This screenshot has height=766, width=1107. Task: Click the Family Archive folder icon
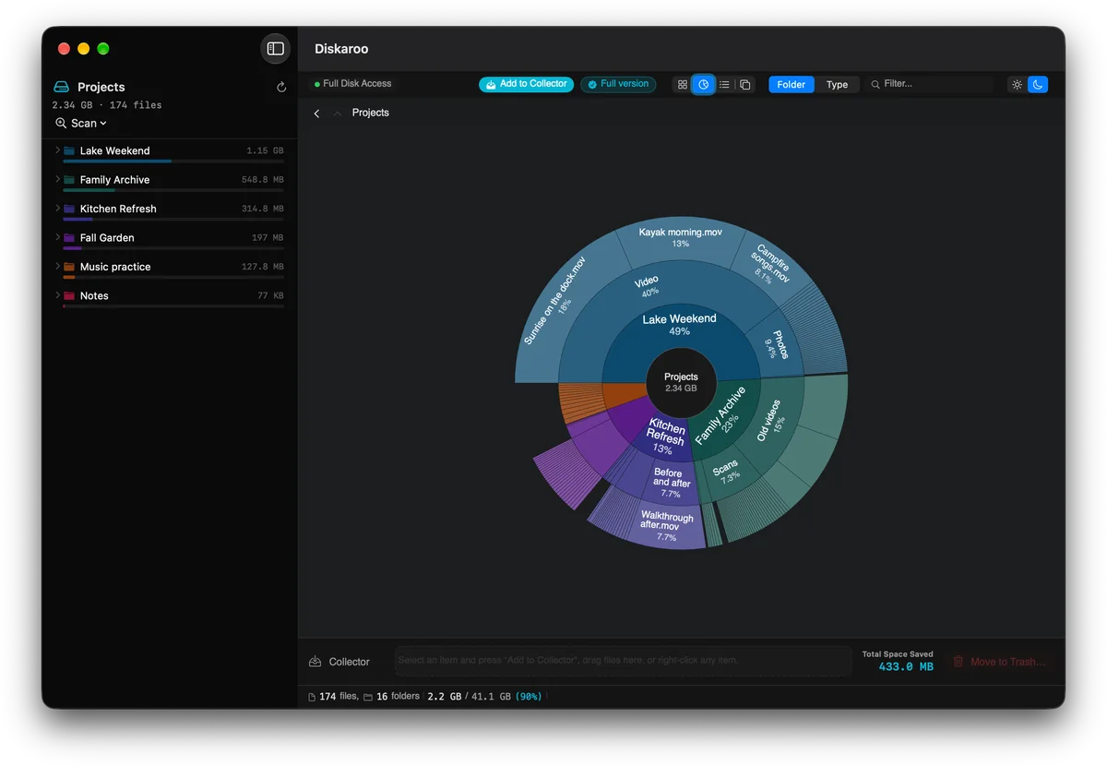(x=69, y=180)
